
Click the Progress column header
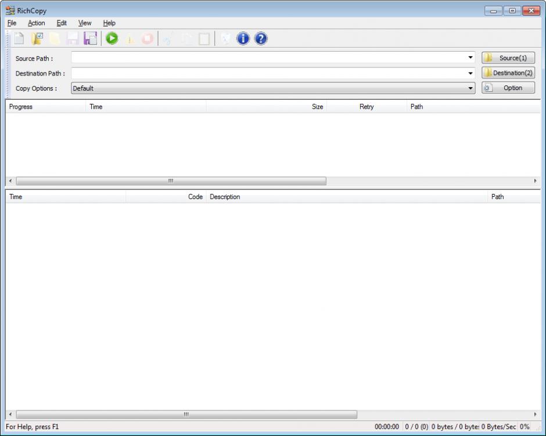click(x=46, y=106)
